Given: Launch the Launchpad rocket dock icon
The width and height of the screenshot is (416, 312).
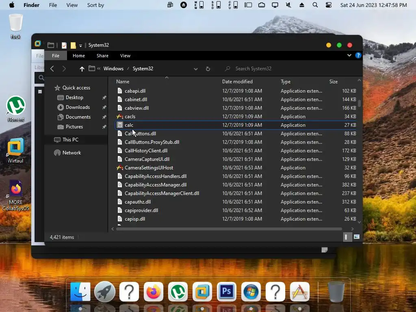Looking at the screenshot, I should click(104, 292).
